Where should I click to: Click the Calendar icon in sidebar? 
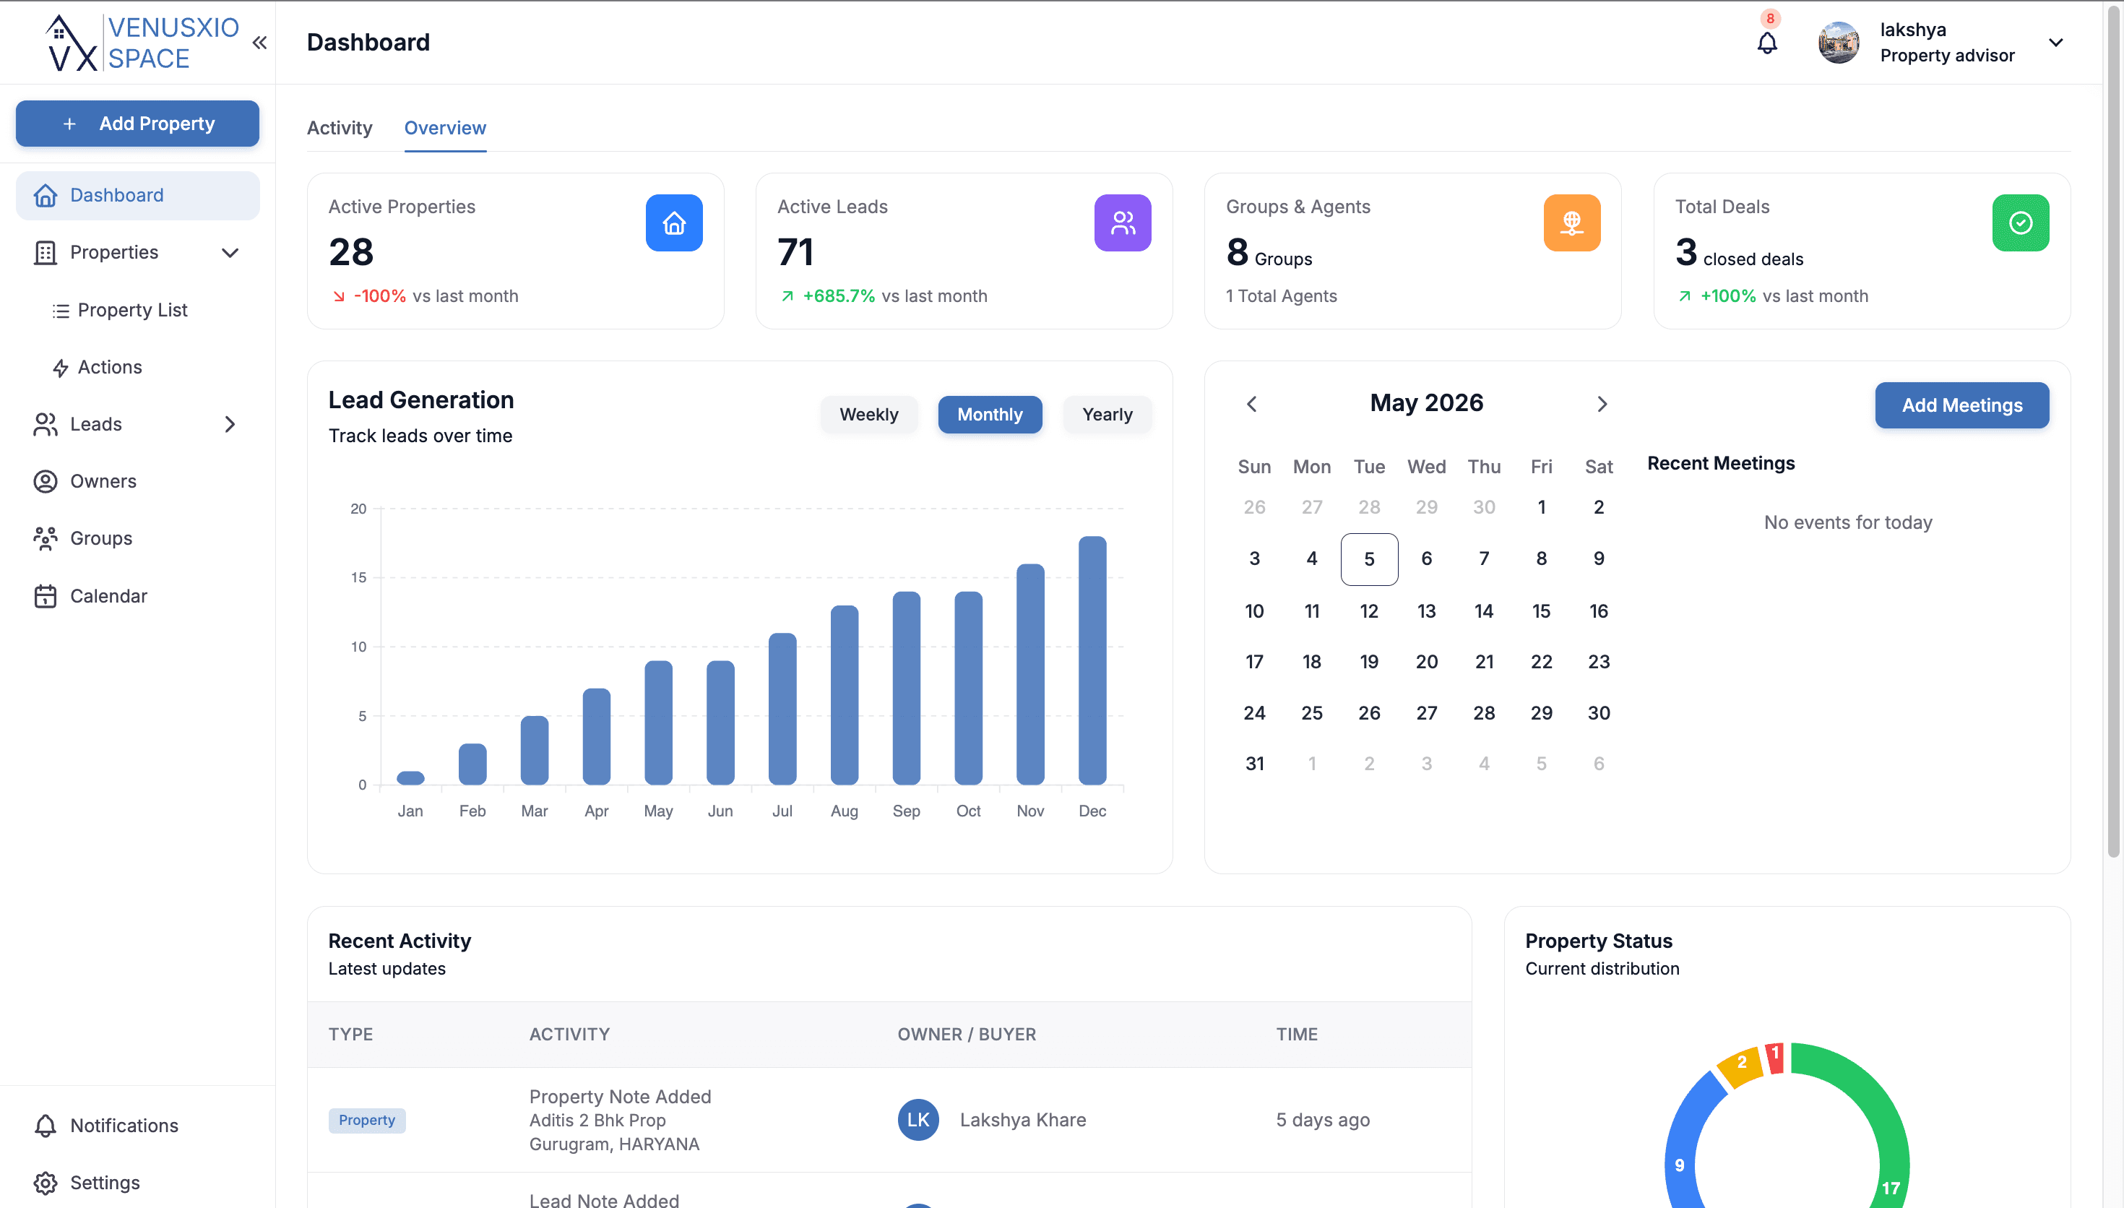click(x=45, y=596)
